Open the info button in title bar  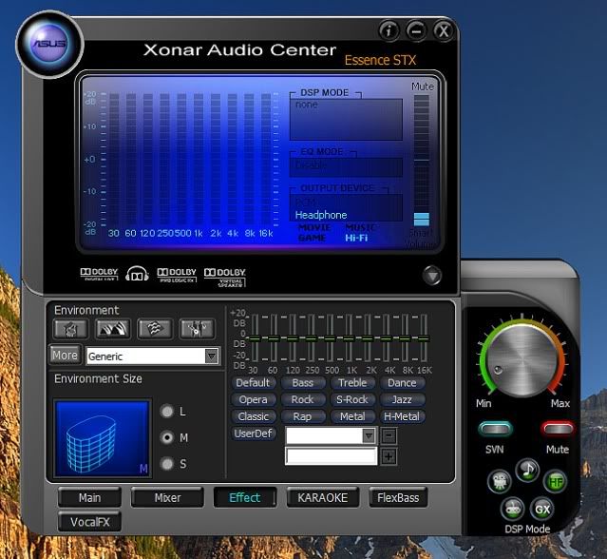[389, 30]
